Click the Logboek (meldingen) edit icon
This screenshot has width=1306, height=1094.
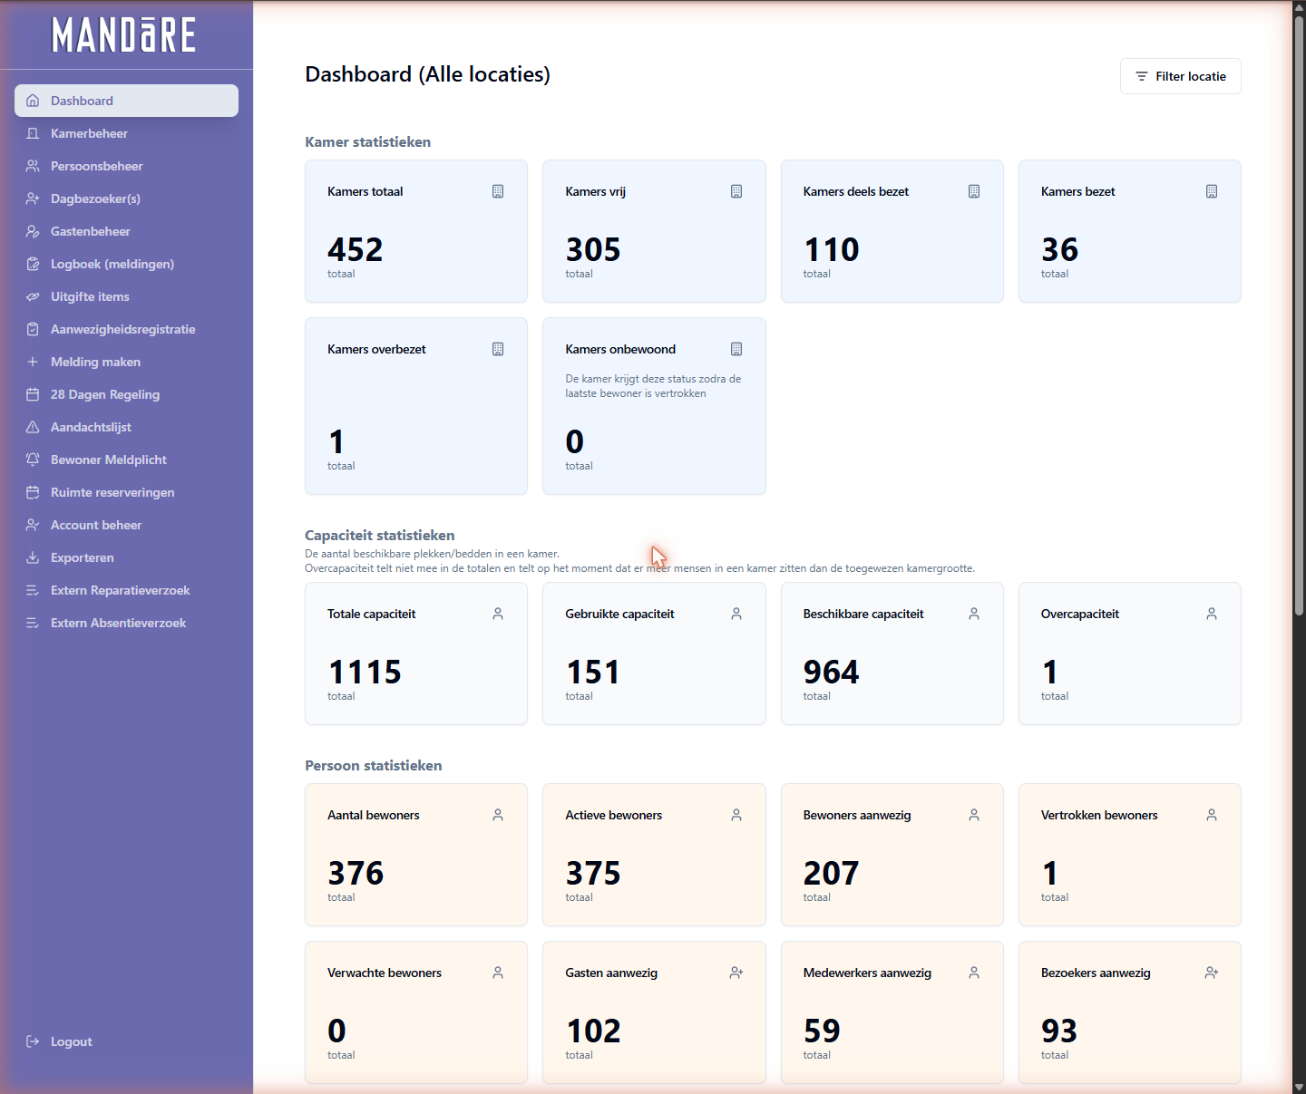point(33,264)
